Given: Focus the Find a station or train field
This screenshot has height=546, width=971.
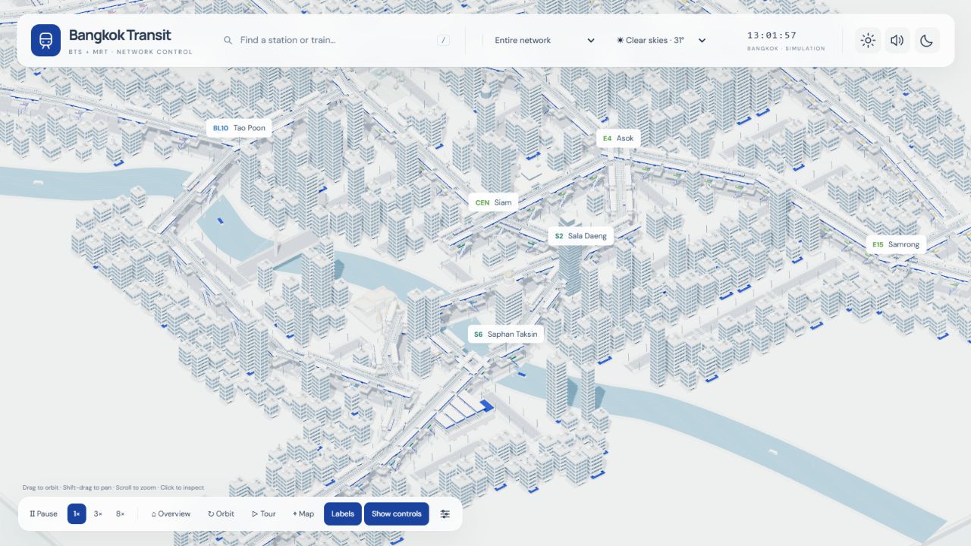Looking at the screenshot, I should tap(337, 40).
